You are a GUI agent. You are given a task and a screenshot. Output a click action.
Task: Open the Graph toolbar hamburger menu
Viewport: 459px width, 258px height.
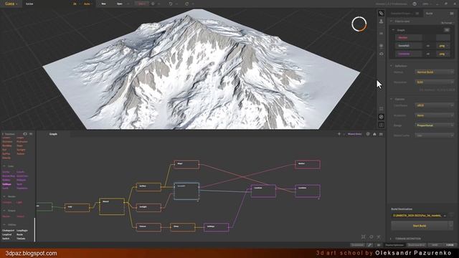[381, 134]
